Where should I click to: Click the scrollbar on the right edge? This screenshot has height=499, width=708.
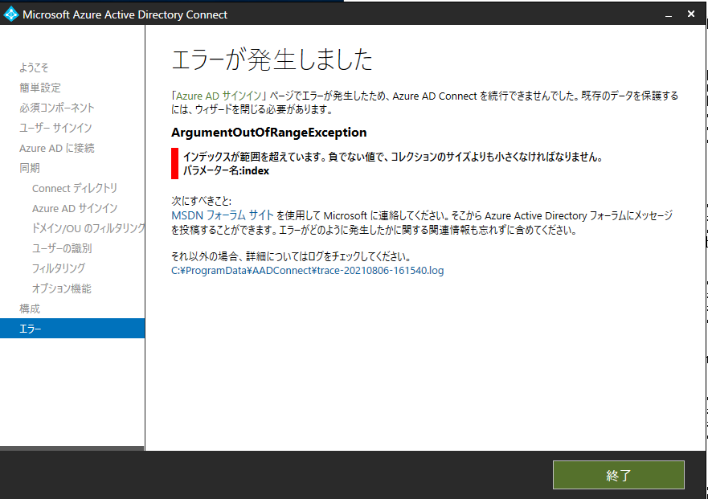pyautogui.click(x=703, y=241)
